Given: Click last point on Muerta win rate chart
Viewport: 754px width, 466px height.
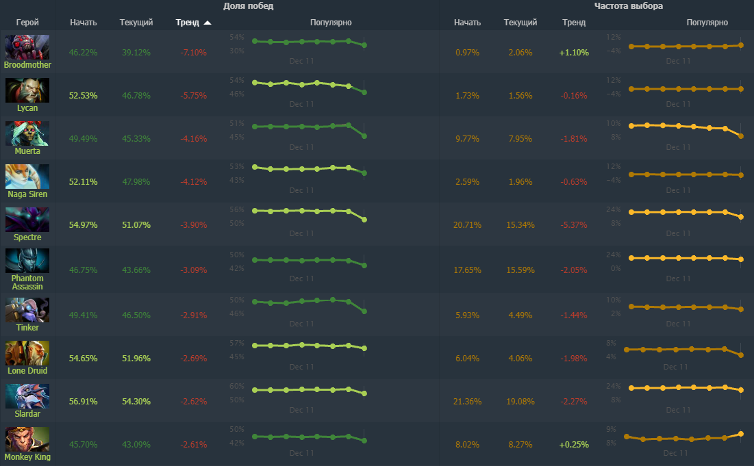Looking at the screenshot, I should 364,136.
